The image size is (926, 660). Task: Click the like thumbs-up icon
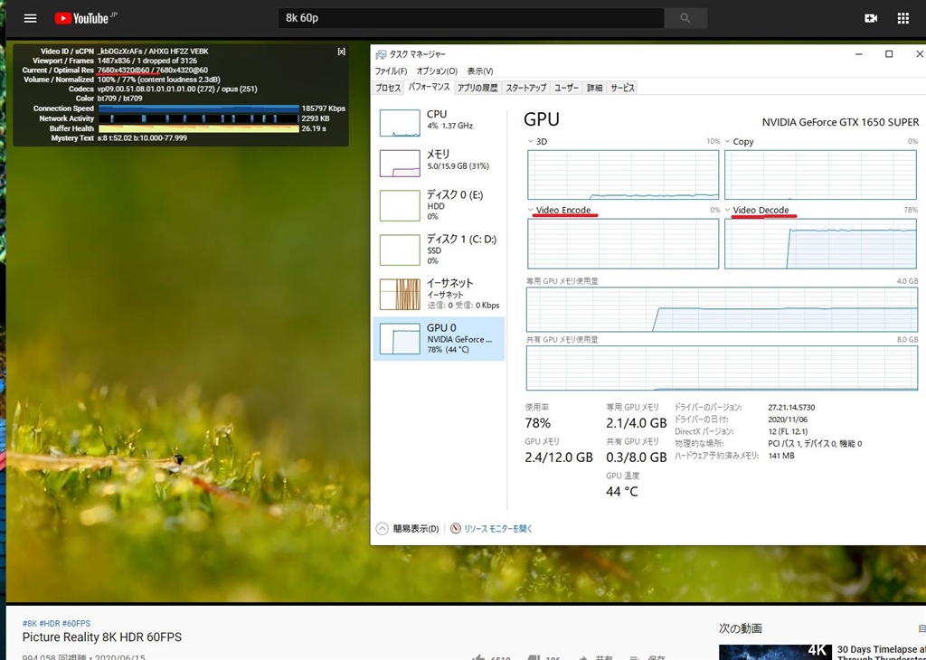(479, 657)
